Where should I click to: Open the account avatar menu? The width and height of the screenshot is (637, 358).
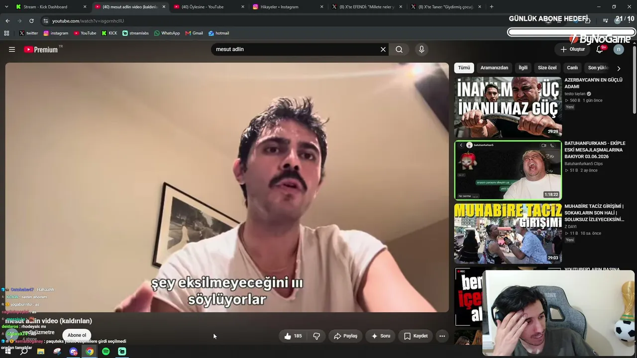[619, 49]
